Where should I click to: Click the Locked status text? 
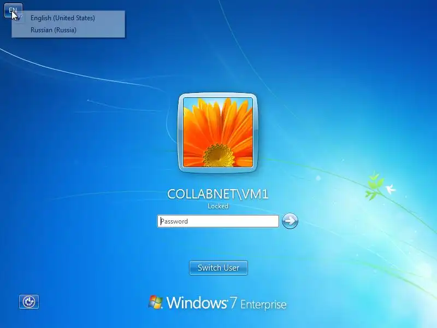click(218, 206)
